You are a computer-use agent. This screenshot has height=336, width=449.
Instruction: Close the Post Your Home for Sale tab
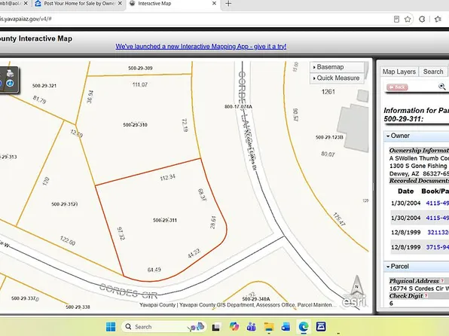tap(120, 4)
